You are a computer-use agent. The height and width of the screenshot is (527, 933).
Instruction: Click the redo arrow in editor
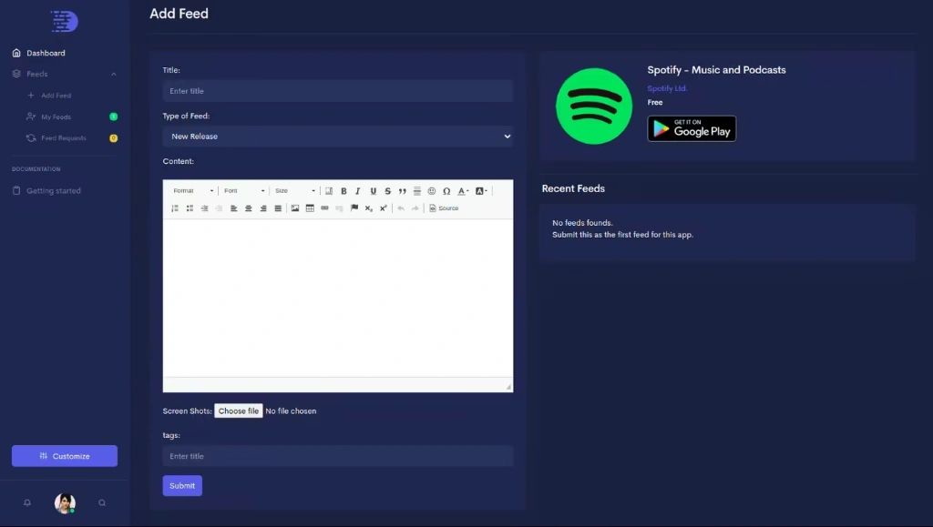tap(415, 208)
